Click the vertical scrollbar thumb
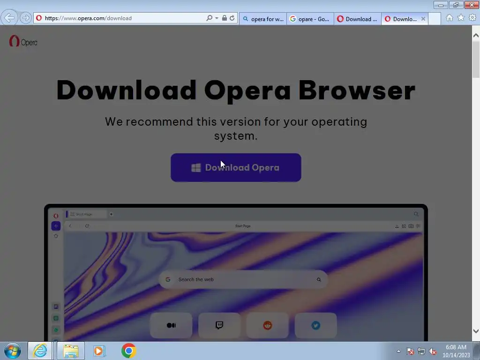The image size is (480, 360). point(476,60)
